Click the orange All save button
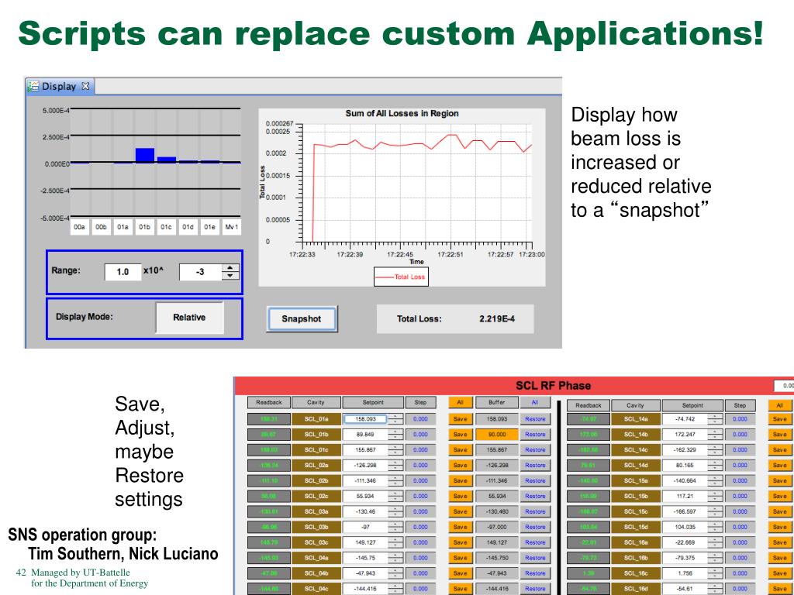 460,403
